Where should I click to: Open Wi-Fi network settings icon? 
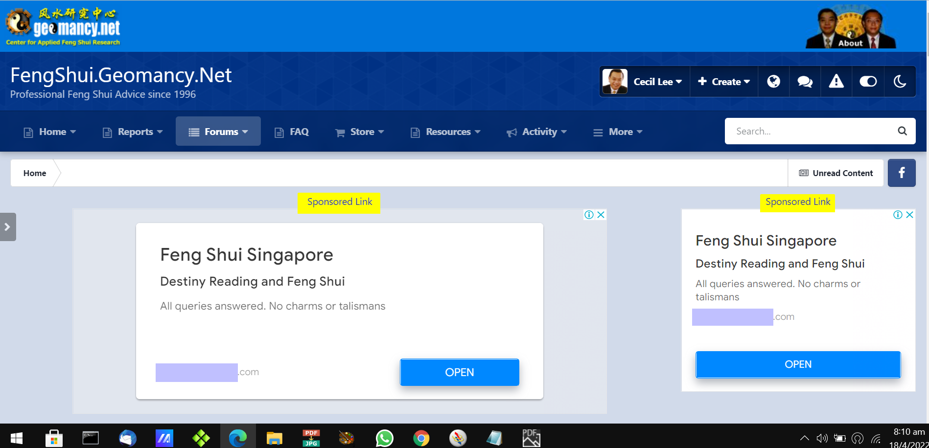[x=876, y=438]
